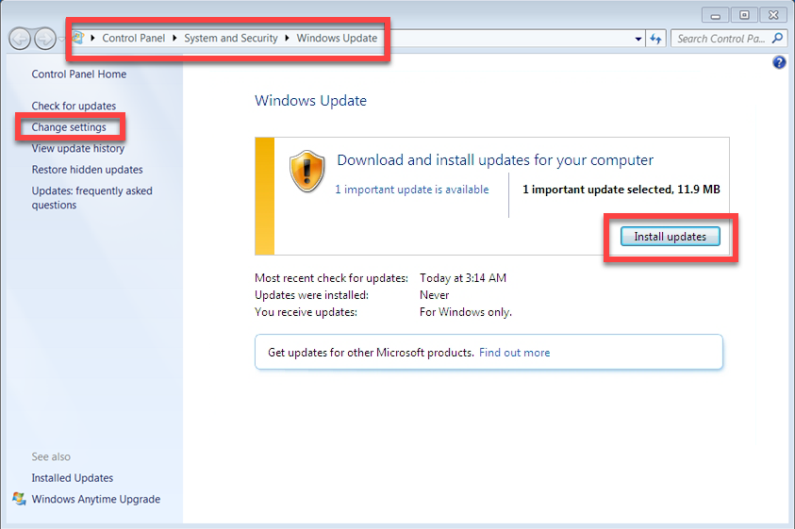Screen dimensions: 795x529
Task: Click 'Today at 3:14 AM' text
Action: (x=463, y=278)
